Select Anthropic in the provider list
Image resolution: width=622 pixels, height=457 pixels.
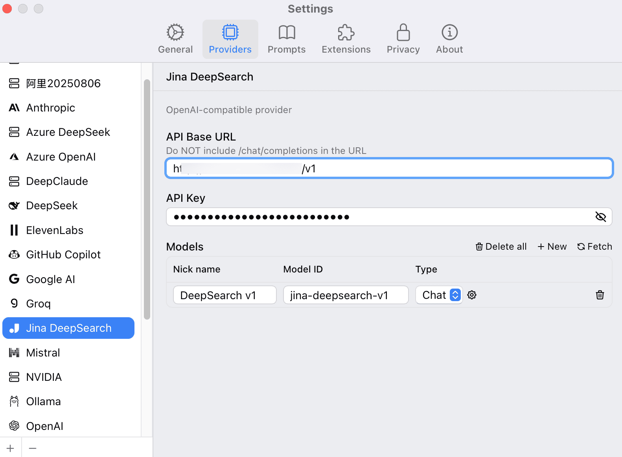tap(68, 108)
